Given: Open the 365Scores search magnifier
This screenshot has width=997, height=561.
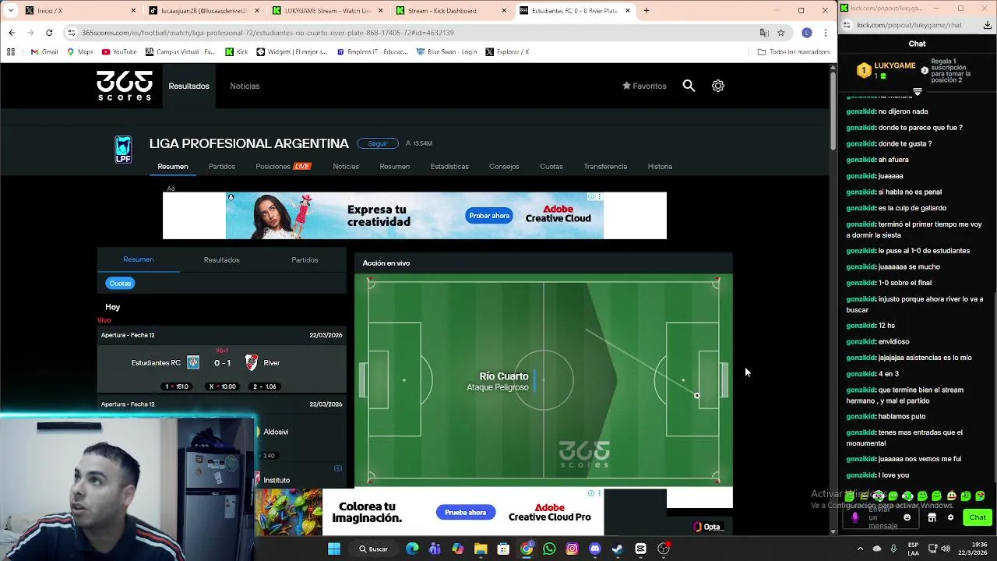Looking at the screenshot, I should coord(689,86).
